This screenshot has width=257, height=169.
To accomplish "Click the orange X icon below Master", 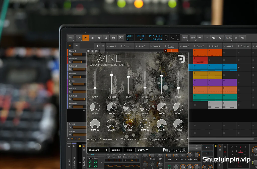I will point(79,139).
